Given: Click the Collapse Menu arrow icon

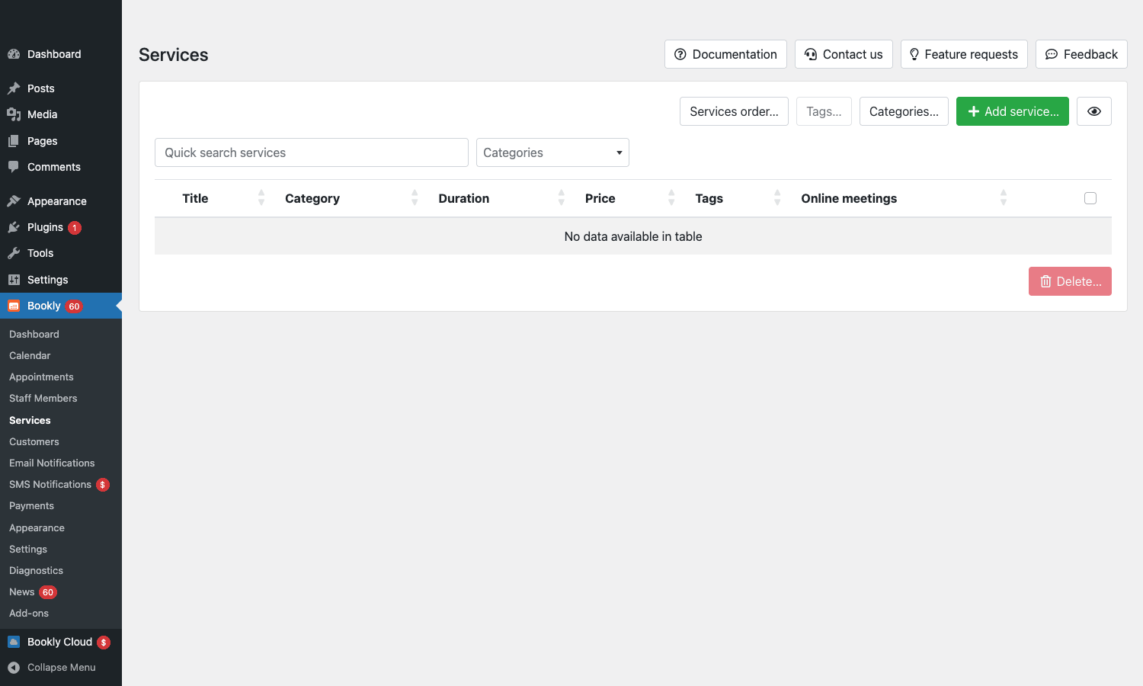Looking at the screenshot, I should pos(14,668).
